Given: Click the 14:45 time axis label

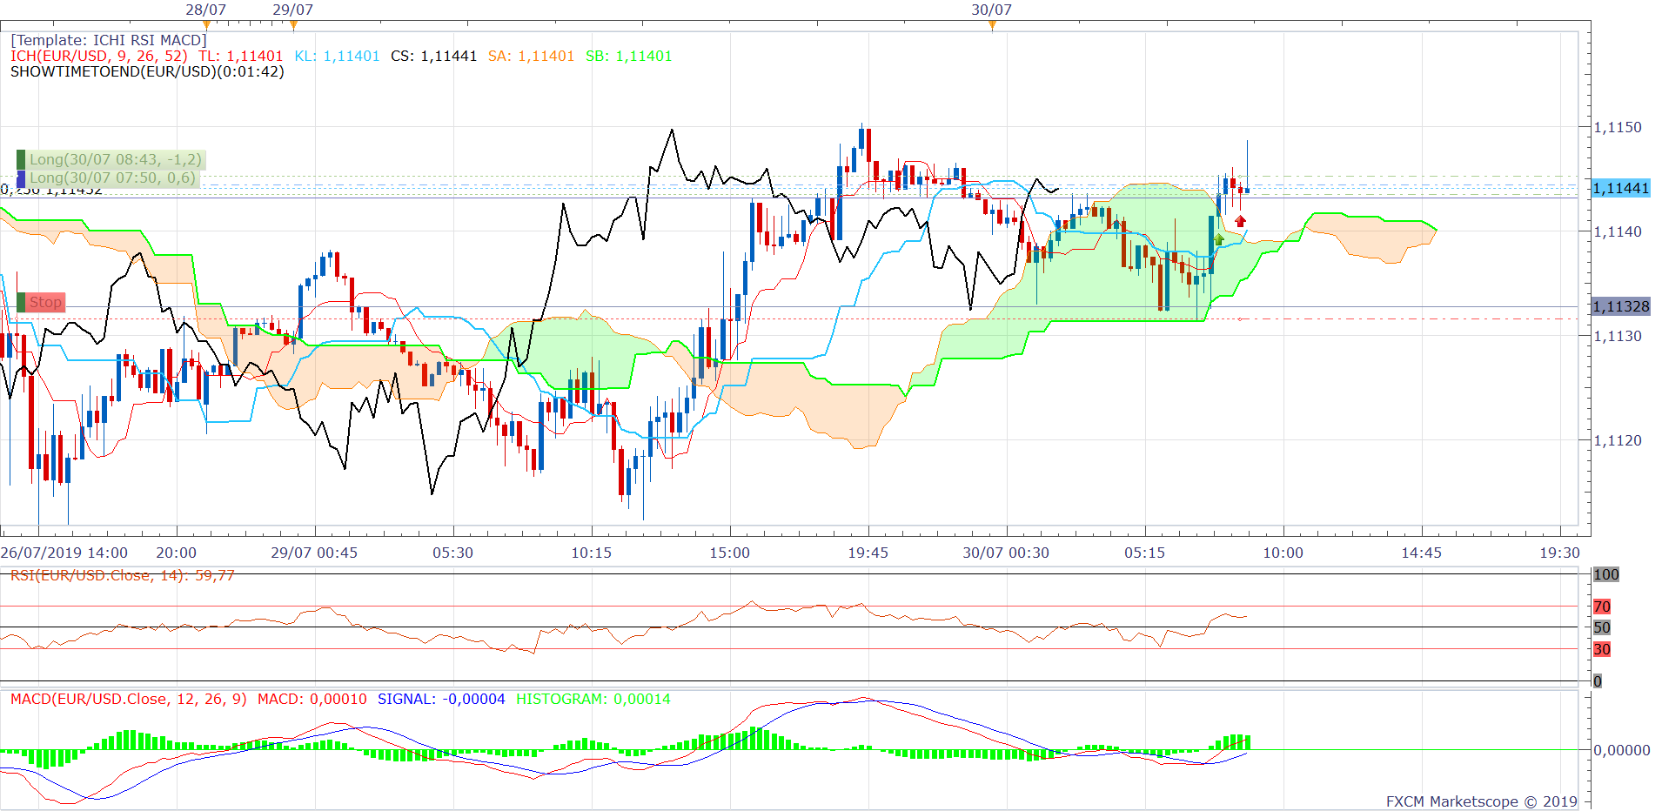Looking at the screenshot, I should click(1422, 553).
